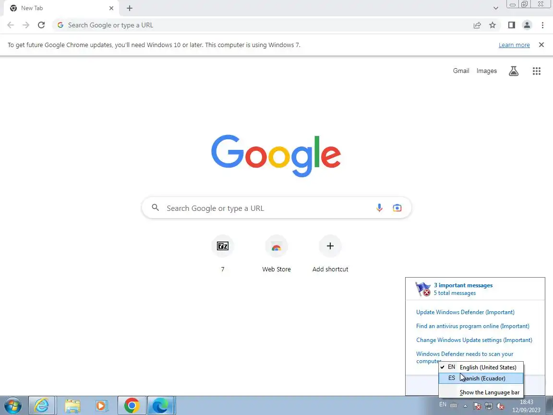The width and height of the screenshot is (553, 415).
Task: Start voice search with microphone icon
Action: click(379, 208)
